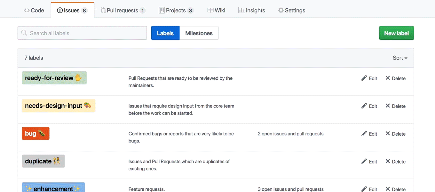Focus the Search all labels field
The width and height of the screenshot is (435, 192).
86,33
